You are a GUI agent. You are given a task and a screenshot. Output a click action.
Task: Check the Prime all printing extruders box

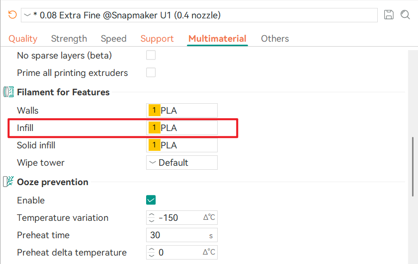coord(151,72)
